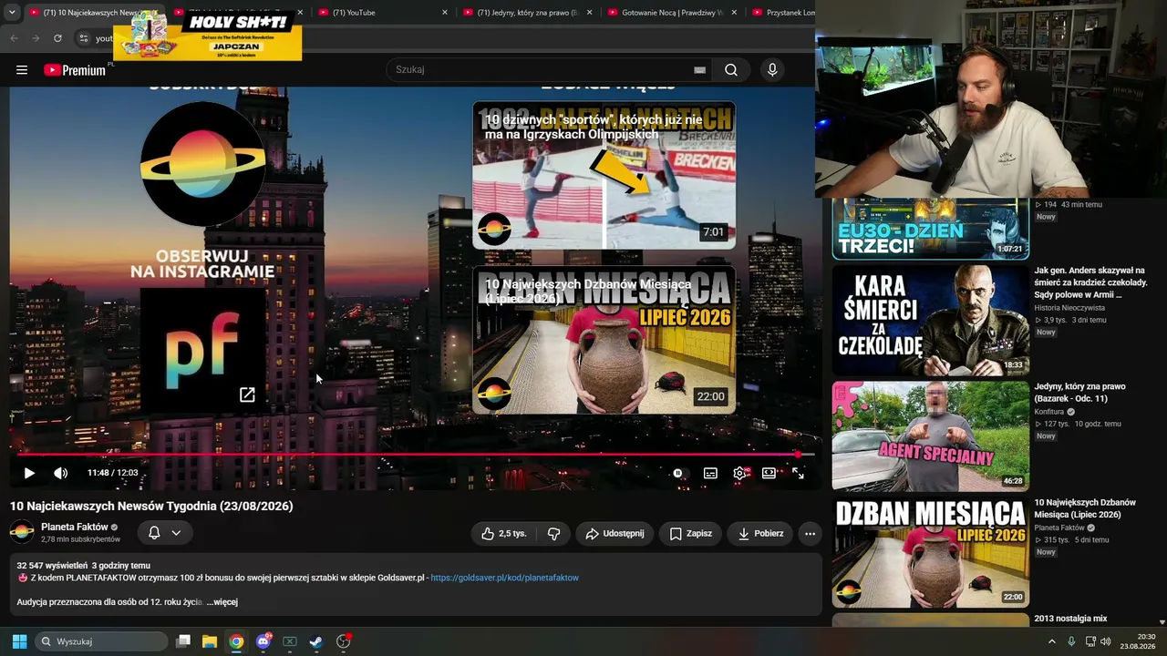1167x656 pixels.
Task: Mute the video volume
Action: 60,473
